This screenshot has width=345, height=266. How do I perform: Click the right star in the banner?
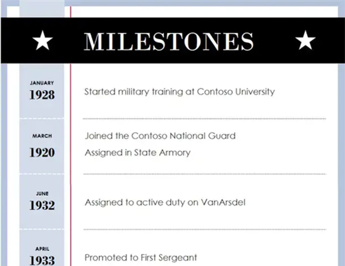point(305,41)
